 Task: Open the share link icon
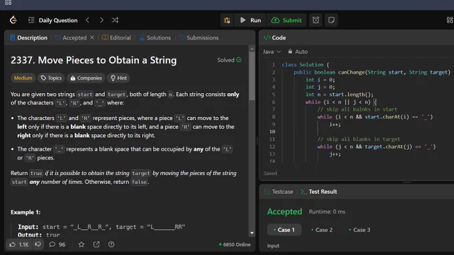coord(96,244)
